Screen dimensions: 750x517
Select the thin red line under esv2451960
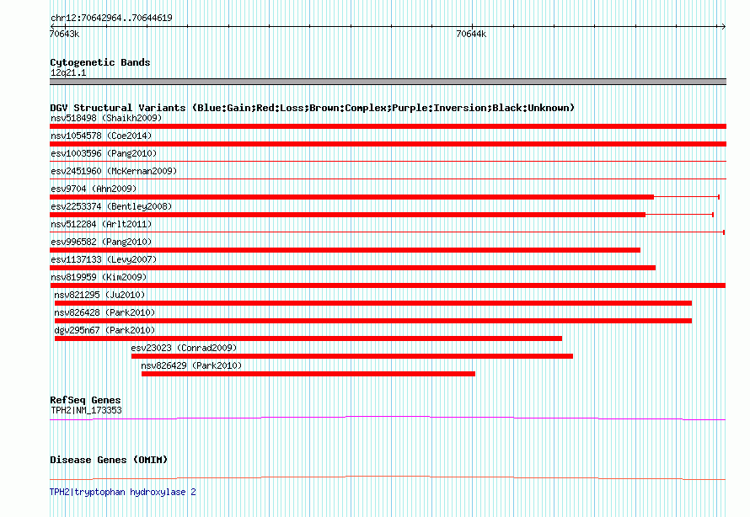click(x=388, y=179)
